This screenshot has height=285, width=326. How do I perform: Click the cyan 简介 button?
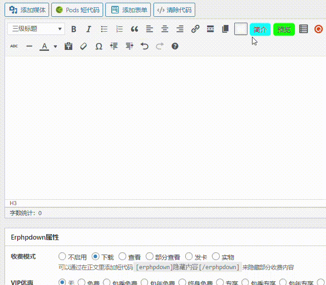(x=260, y=29)
